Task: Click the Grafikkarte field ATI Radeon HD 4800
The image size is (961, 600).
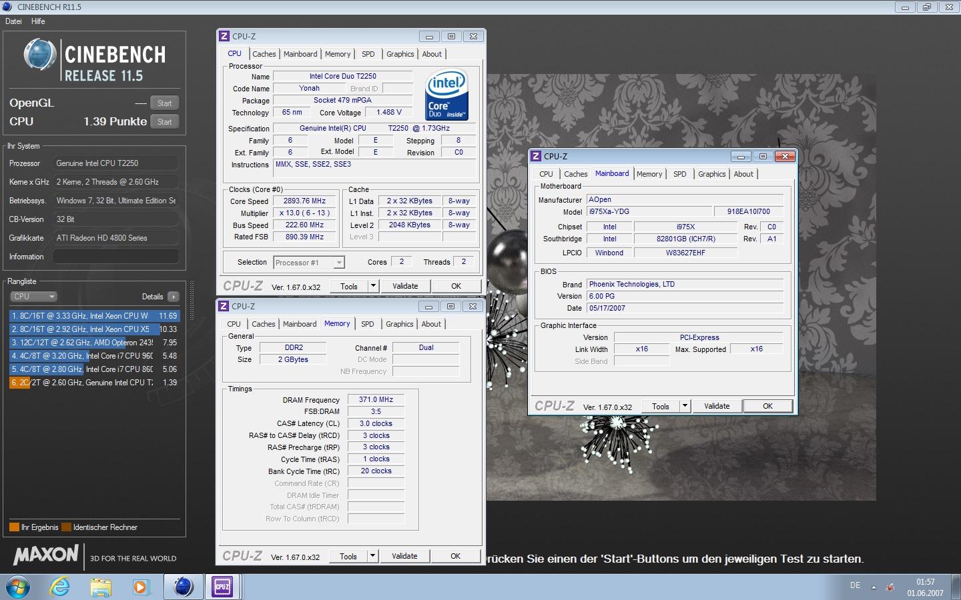Action: (x=116, y=238)
